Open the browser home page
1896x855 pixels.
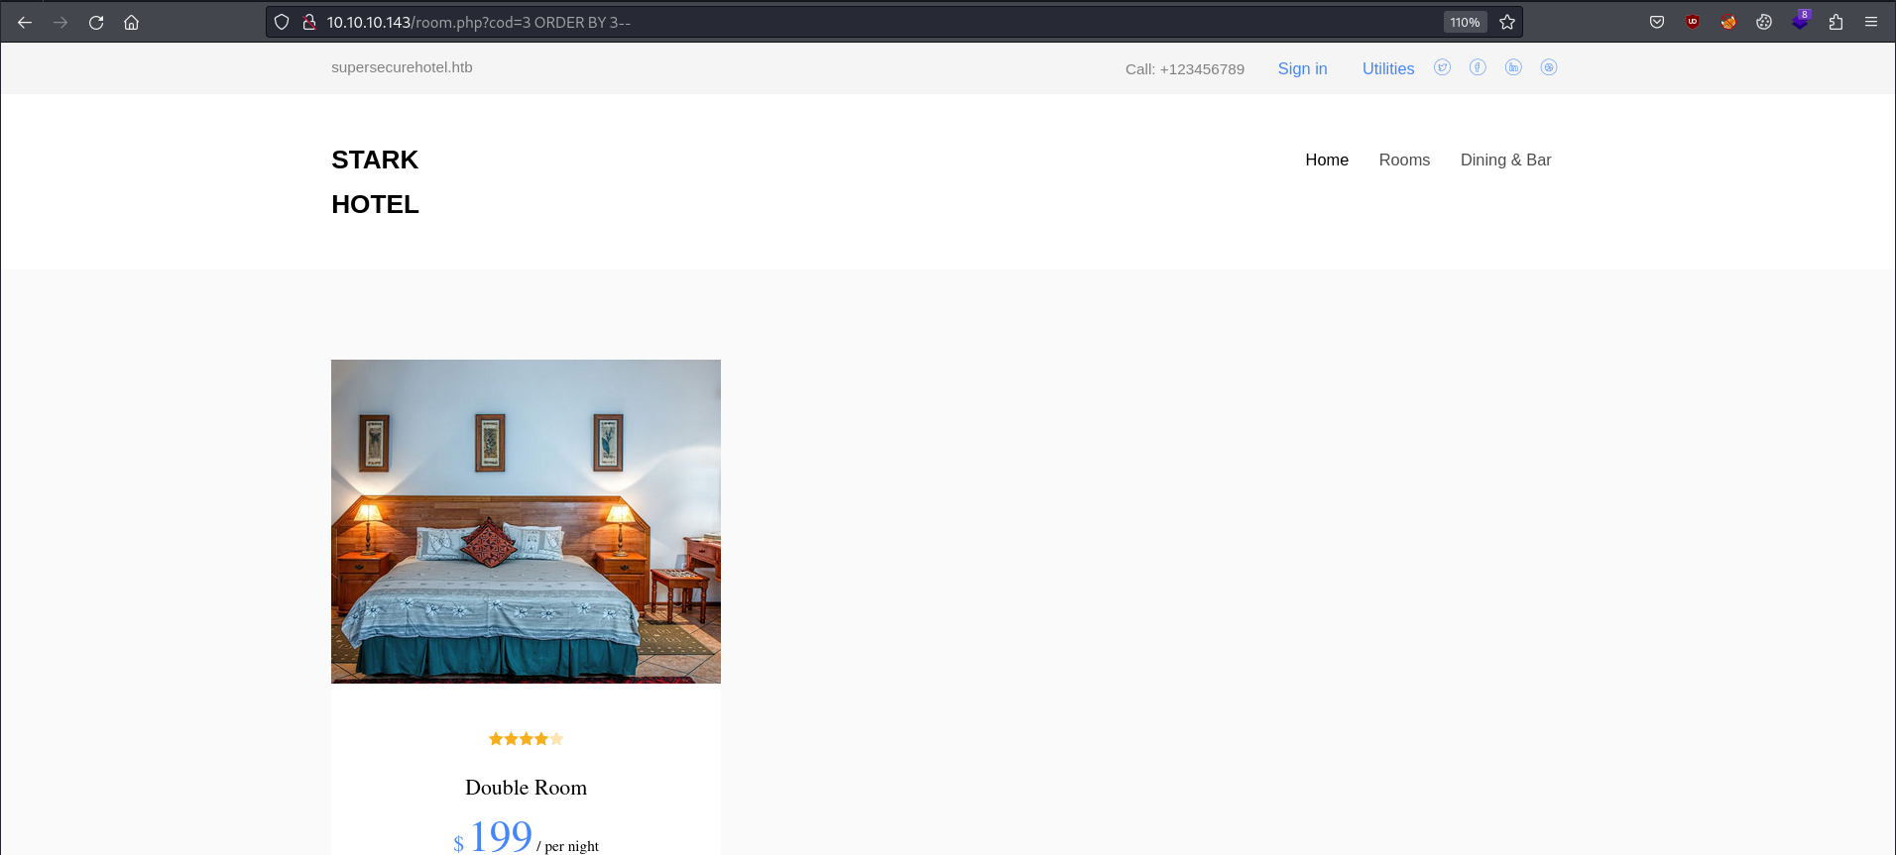pos(131,22)
